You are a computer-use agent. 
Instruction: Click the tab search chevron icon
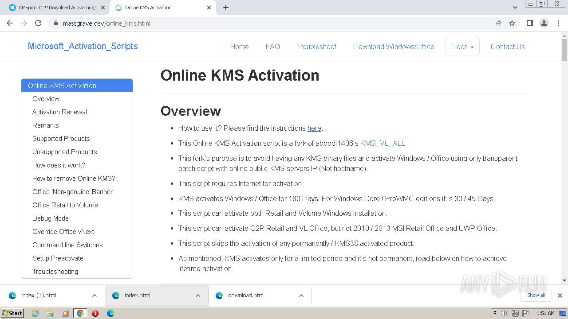pyautogui.click(x=515, y=8)
